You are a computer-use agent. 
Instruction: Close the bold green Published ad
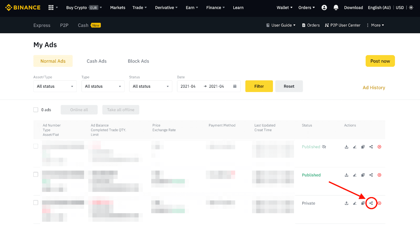(379, 175)
